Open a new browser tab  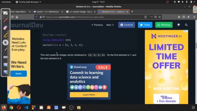[132, 12]
